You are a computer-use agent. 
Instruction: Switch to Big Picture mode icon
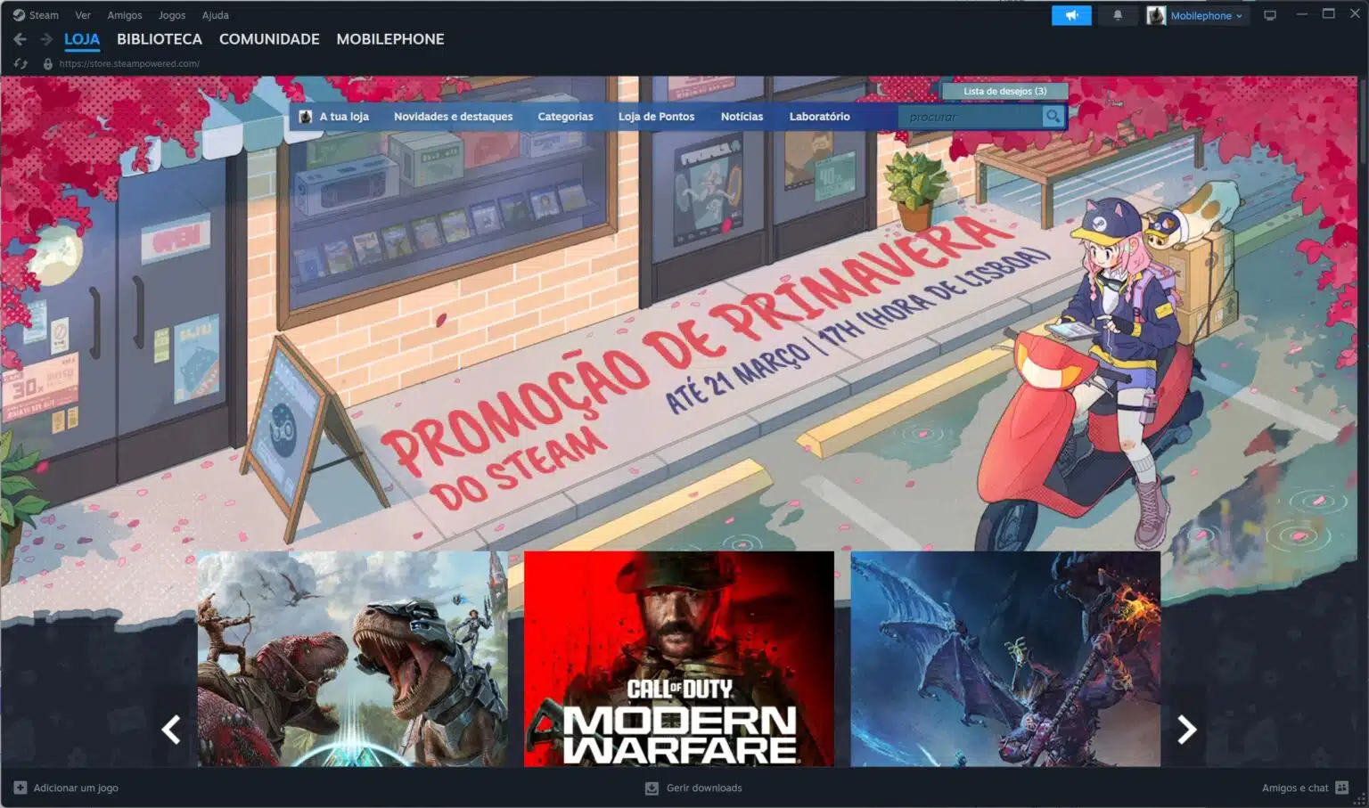pos(1270,15)
